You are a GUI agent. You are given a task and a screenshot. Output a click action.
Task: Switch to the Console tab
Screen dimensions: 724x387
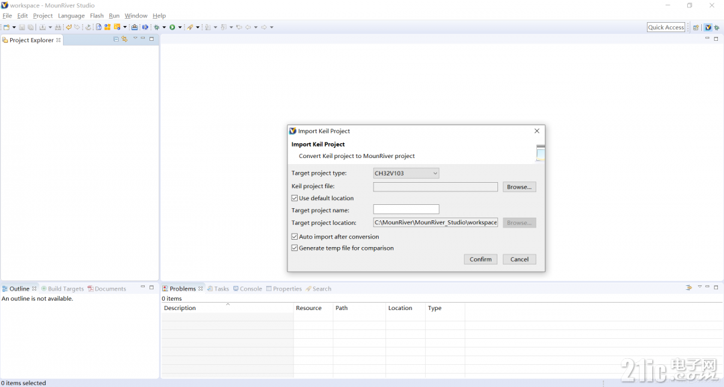[x=247, y=289]
